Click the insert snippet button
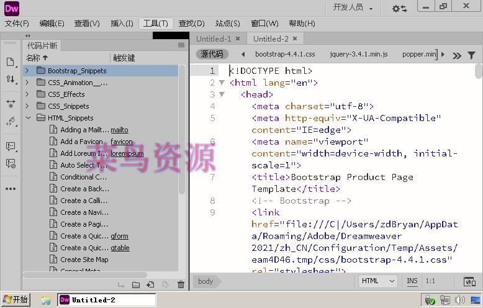Screen dimensions: 483x308 [x=120, y=285]
